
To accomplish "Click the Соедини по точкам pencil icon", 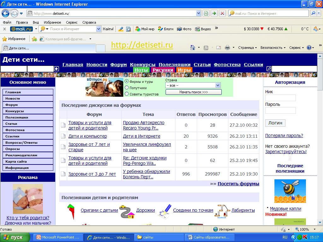I will (x=165, y=211).
